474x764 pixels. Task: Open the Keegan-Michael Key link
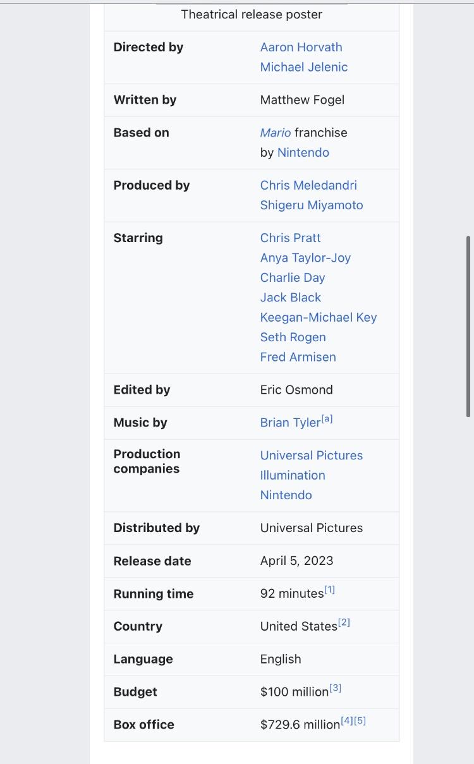(319, 317)
